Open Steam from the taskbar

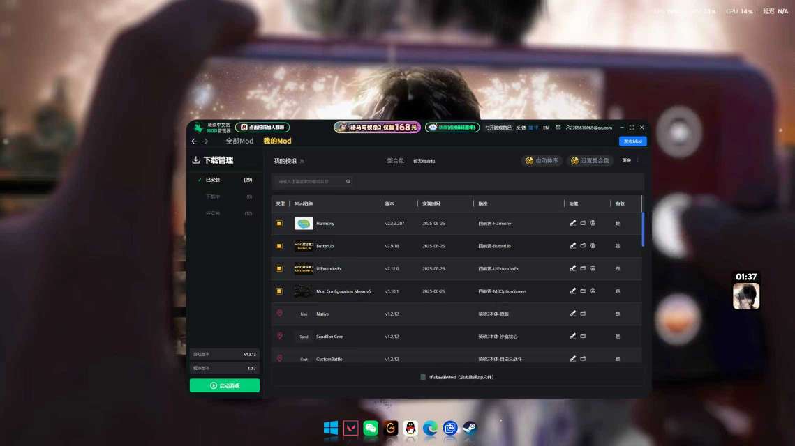coord(470,429)
